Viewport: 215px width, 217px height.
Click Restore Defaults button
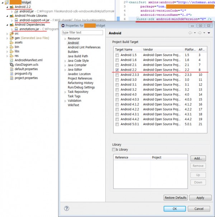pyautogui.click(x=176, y=198)
